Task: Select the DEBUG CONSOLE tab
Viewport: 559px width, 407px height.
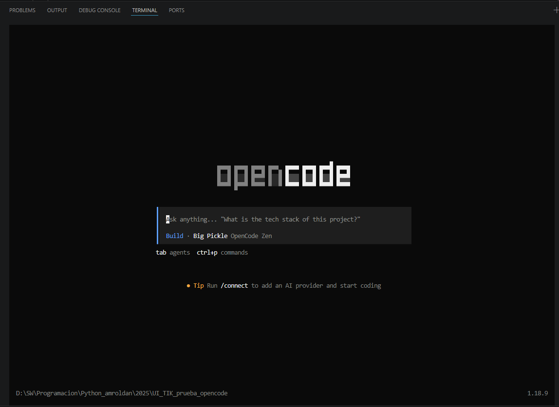Action: click(99, 10)
